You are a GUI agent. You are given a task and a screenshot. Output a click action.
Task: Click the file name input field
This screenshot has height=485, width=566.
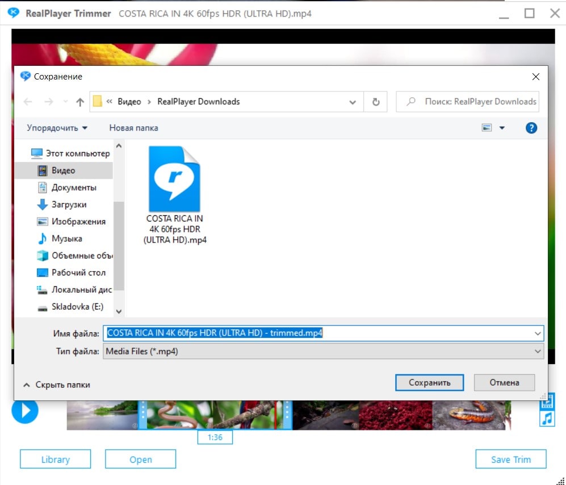(x=318, y=333)
